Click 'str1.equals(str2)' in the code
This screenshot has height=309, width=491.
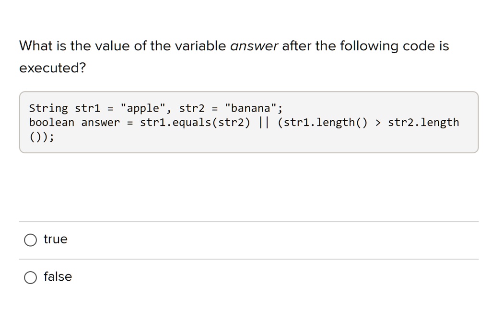tap(195, 123)
